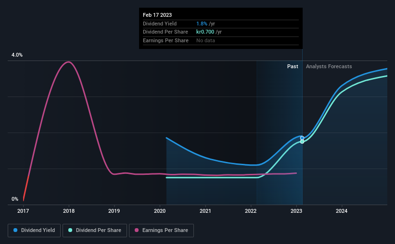The image size is (395, 244).
Task: Select the 2018 x-axis label
Action: (x=69, y=211)
